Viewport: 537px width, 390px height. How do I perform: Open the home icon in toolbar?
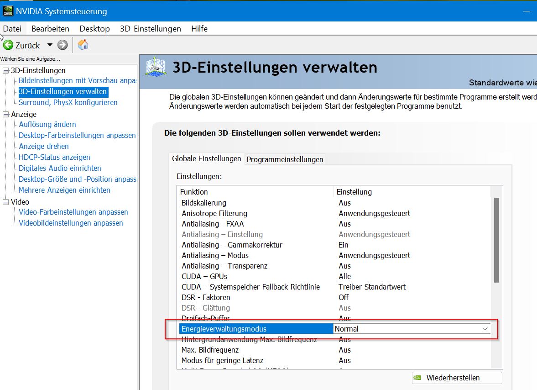[83, 45]
